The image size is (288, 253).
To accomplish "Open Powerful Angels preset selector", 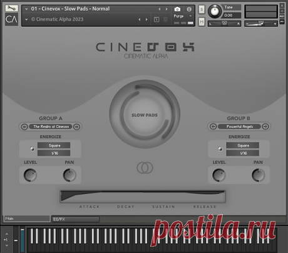I will point(239,126).
